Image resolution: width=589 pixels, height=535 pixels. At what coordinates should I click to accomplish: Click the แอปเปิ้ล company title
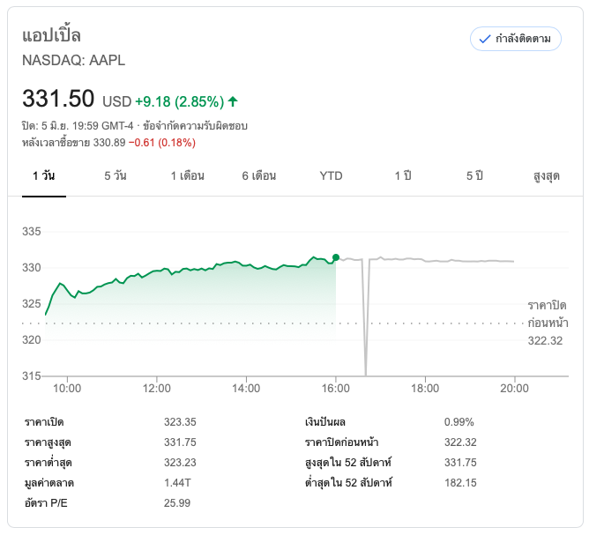point(51,35)
